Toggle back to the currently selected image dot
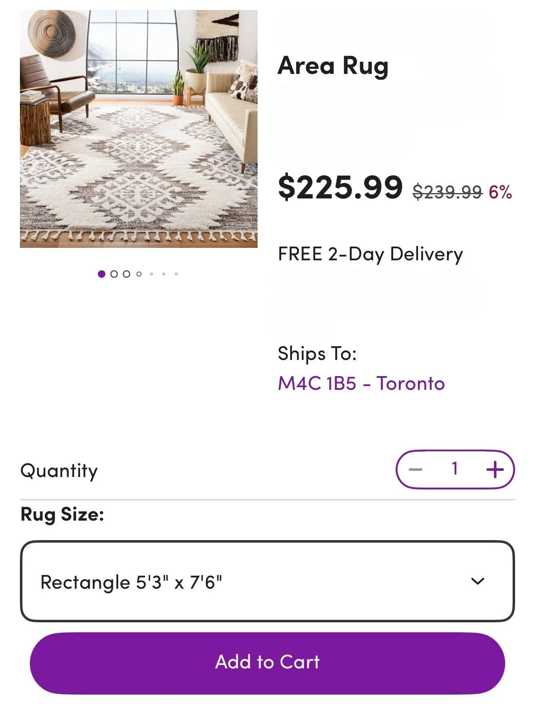This screenshot has width=535, height=712. (x=101, y=273)
